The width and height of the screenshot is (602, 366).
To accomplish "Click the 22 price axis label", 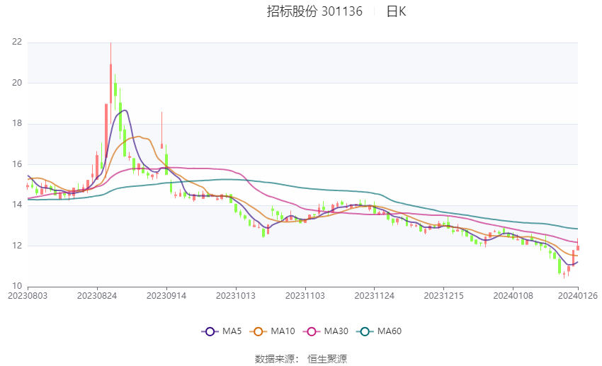I will pyautogui.click(x=17, y=42).
